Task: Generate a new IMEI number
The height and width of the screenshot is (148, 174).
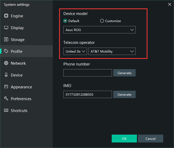Action: click(x=124, y=94)
